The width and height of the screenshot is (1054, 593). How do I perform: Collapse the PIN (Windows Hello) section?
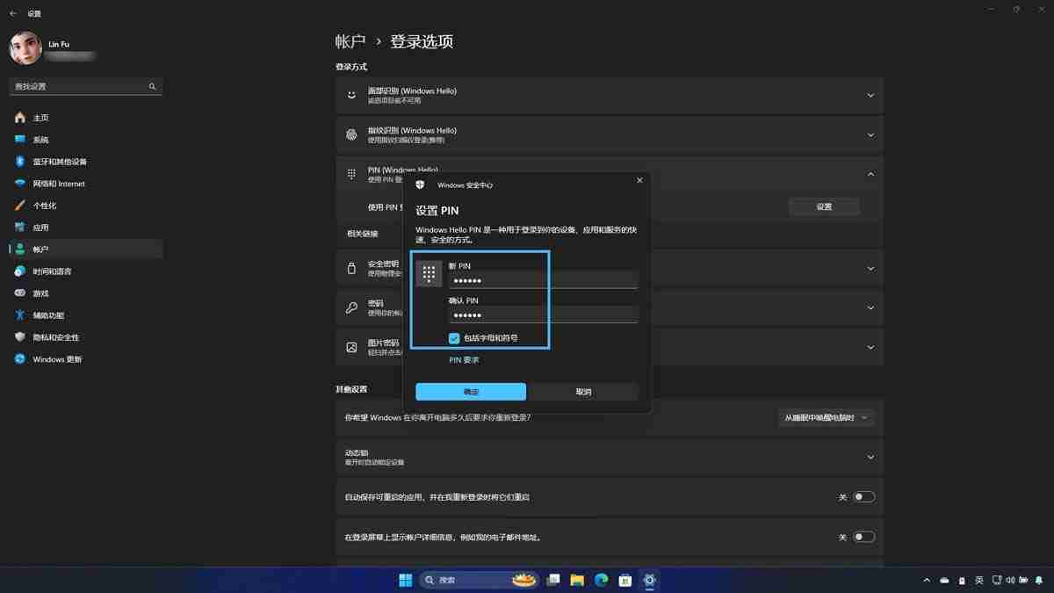(870, 174)
